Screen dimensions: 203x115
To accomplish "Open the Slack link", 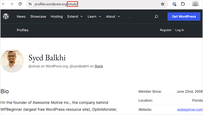I will tap(99, 66).
